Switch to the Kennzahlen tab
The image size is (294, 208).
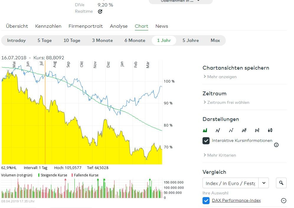click(x=48, y=26)
